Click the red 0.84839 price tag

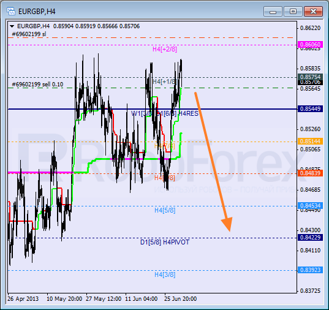coord(310,173)
